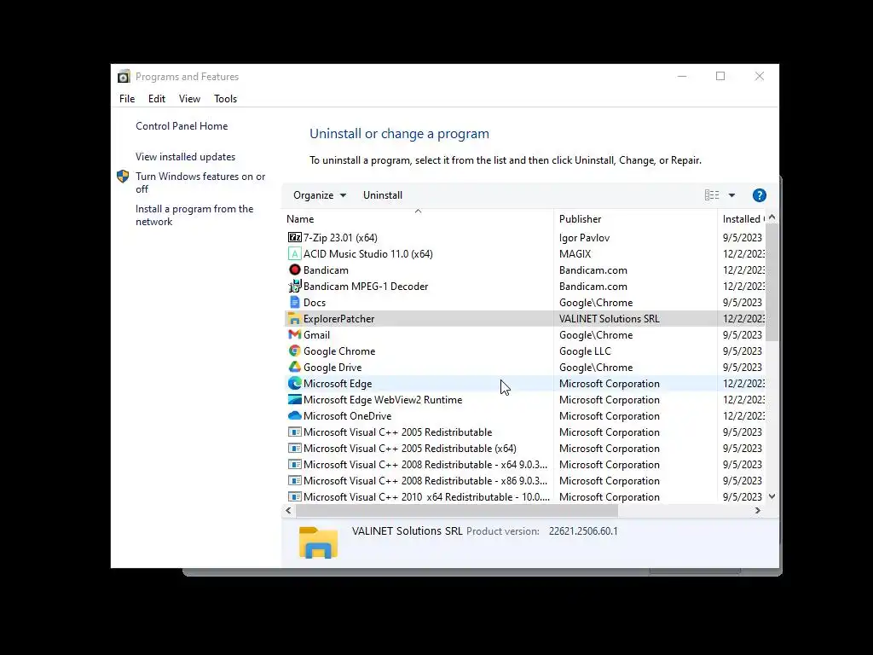Viewport: 873px width, 655px height.
Task: Click the Google Chrome icon
Action: [x=294, y=351]
